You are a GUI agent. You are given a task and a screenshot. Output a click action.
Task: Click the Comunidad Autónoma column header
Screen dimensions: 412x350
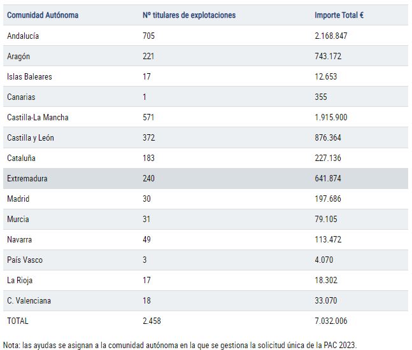tap(43, 15)
